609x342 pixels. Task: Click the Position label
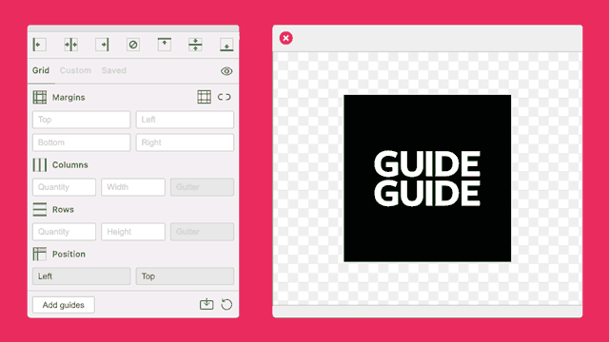69,254
